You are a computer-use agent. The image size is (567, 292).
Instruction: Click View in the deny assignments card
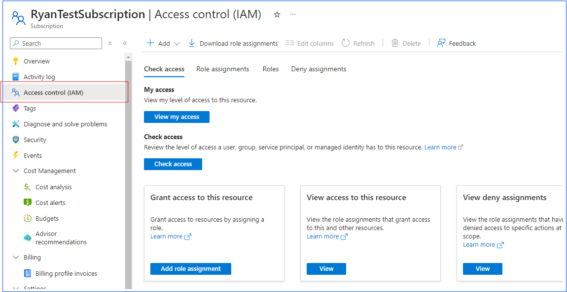point(483,268)
